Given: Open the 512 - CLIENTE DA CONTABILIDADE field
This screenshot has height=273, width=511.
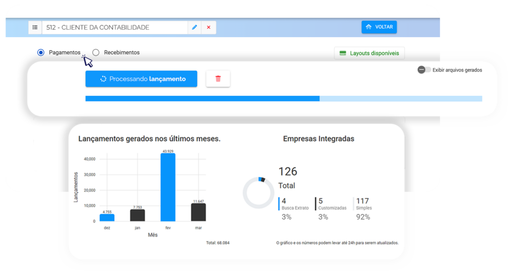Looking at the screenshot, I should 115,27.
